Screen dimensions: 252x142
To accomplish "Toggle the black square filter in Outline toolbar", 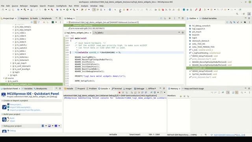I will pyautogui.click(x=245, y=22).
